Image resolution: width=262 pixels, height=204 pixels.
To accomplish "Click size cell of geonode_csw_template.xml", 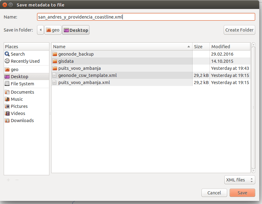I will [201, 75].
